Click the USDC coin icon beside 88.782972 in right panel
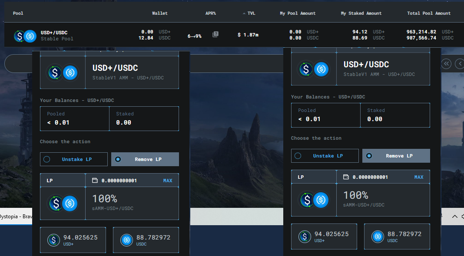Image resolution: width=464 pixels, height=256 pixels. pos(378,236)
